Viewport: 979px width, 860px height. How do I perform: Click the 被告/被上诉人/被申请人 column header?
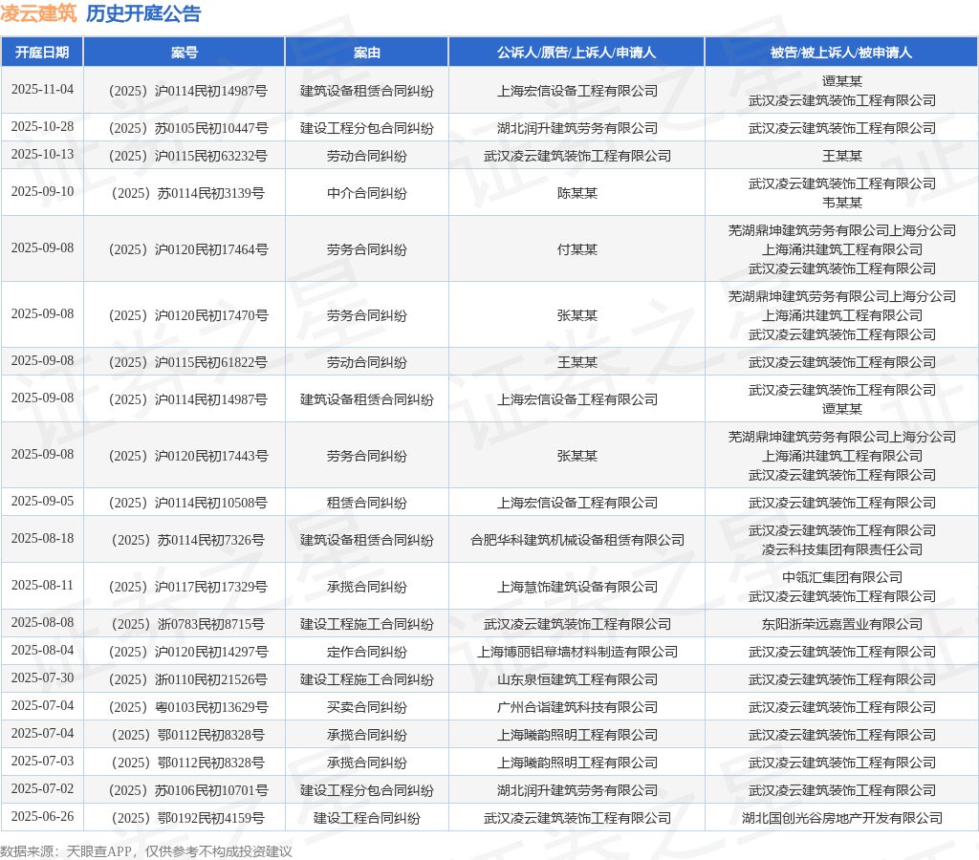(841, 53)
